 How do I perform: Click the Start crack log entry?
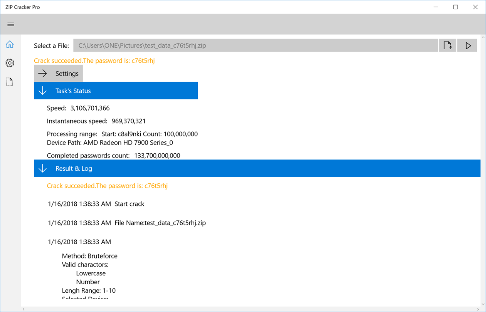click(x=96, y=204)
